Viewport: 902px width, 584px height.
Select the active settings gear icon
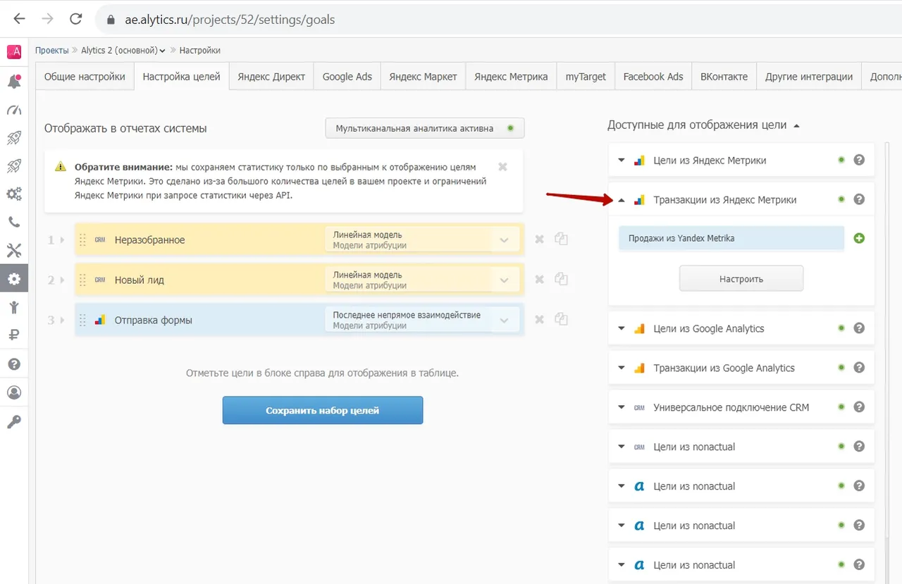14,278
